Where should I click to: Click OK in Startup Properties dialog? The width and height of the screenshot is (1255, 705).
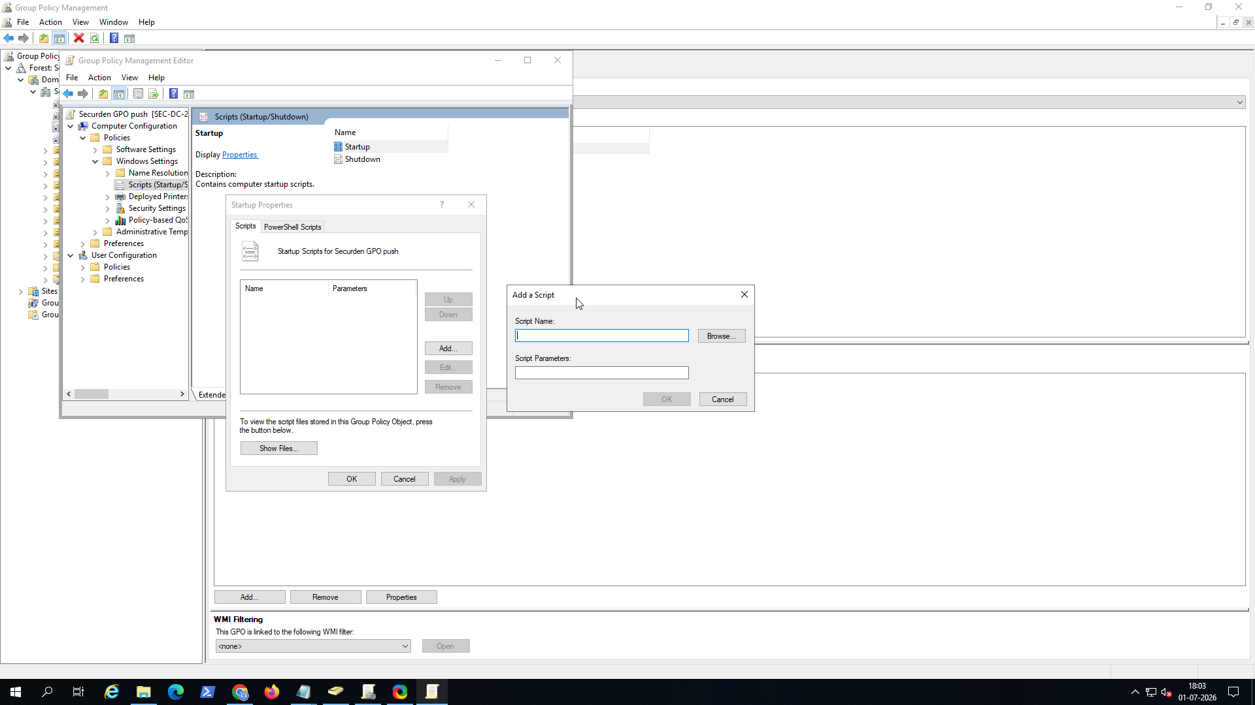tap(352, 479)
